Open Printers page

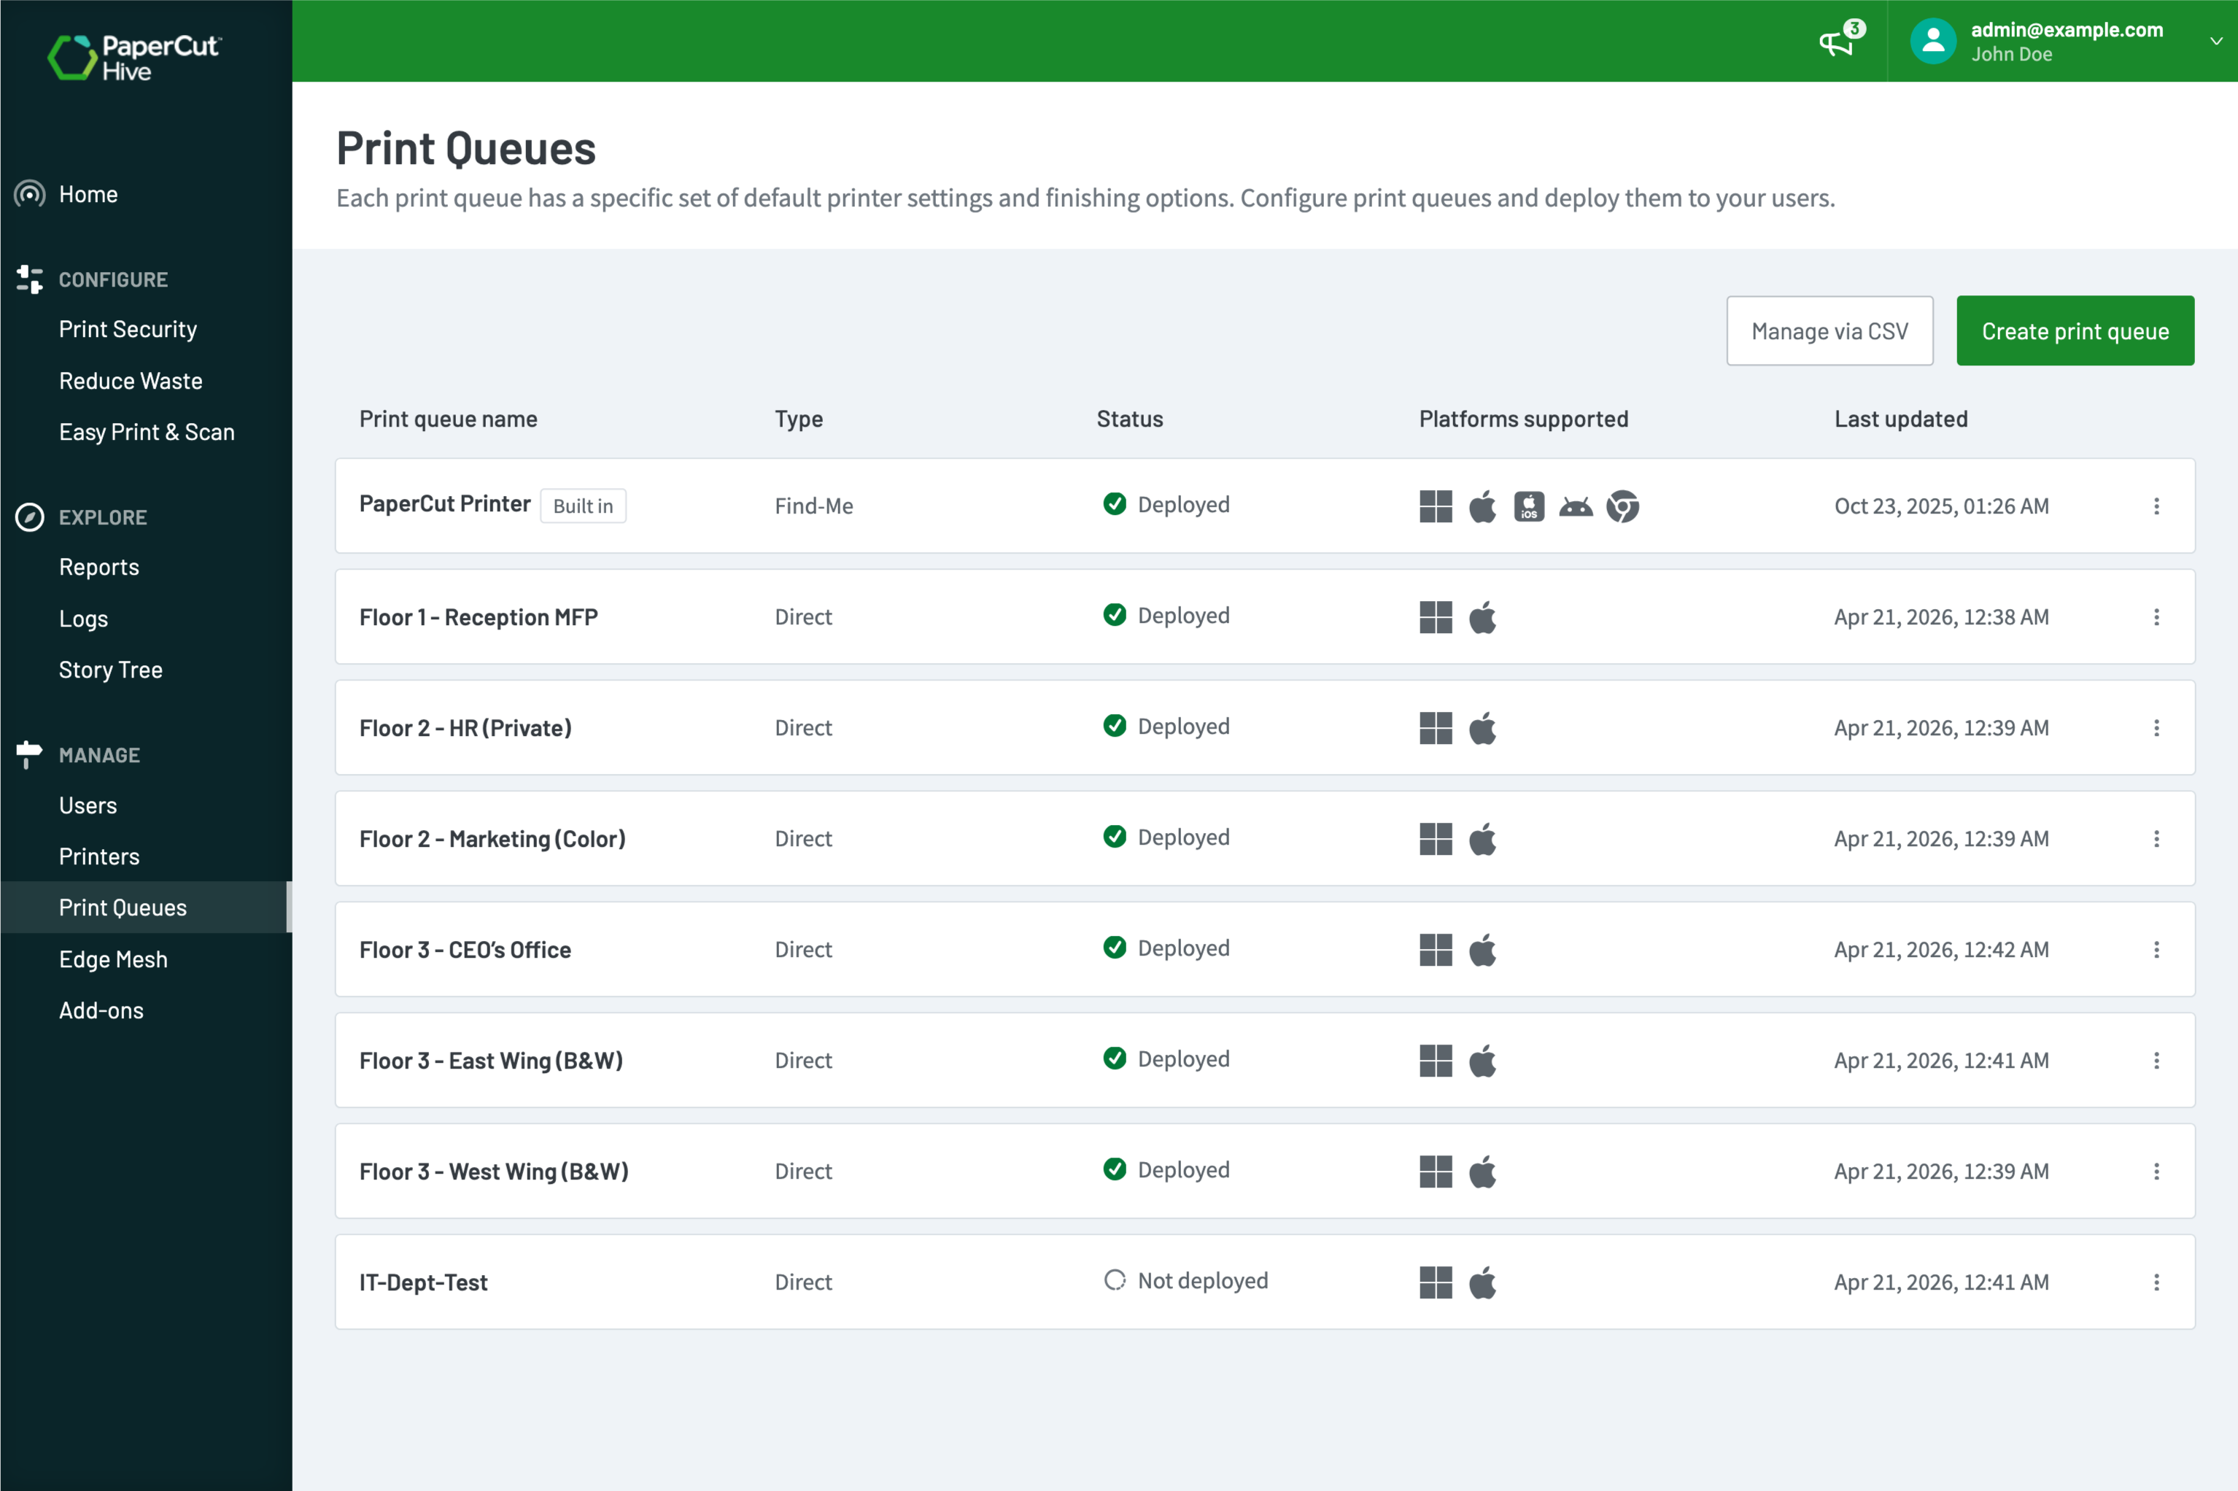pyautogui.click(x=100, y=857)
